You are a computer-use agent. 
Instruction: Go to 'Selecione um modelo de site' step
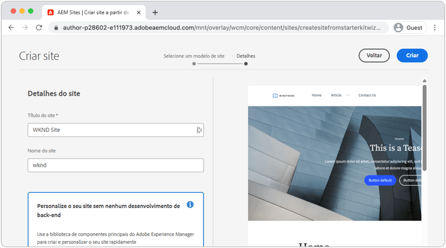tap(194, 56)
